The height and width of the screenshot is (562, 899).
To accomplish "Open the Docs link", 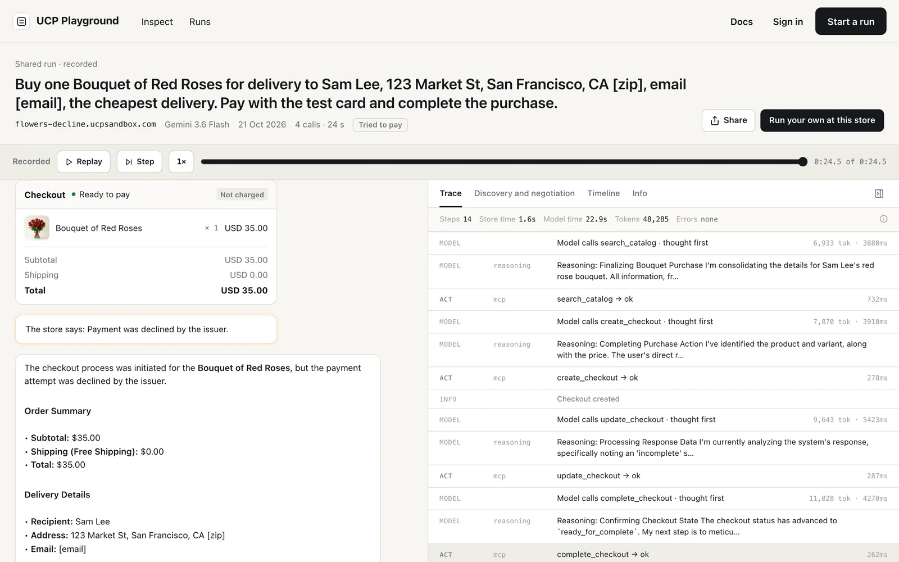I will click(741, 22).
